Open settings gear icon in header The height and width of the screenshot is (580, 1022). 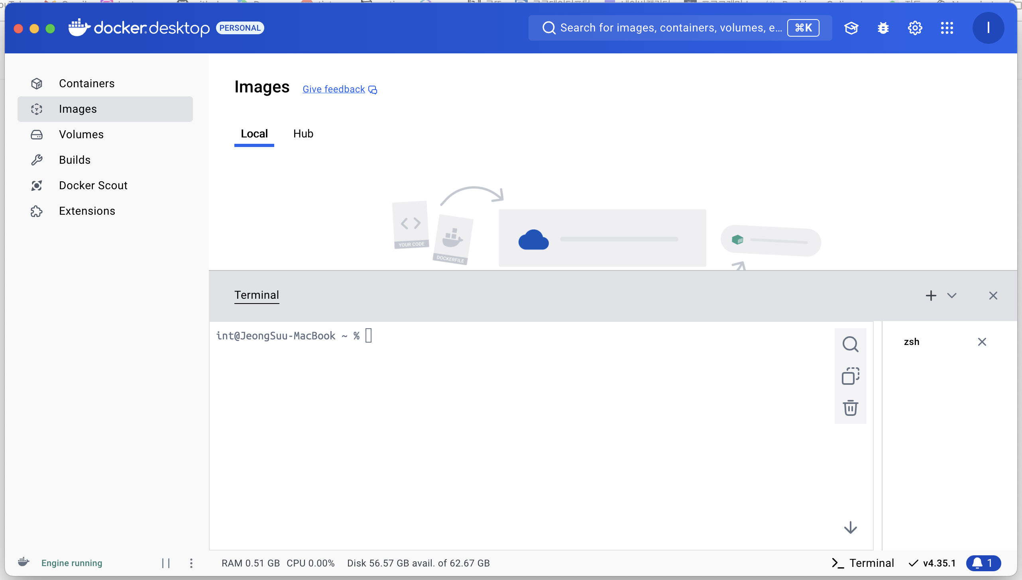(915, 28)
